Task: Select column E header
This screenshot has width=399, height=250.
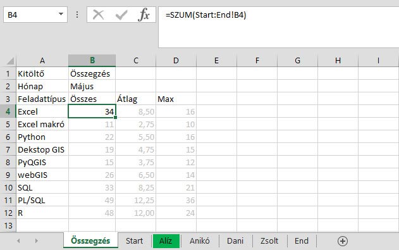Action: tap(216, 61)
